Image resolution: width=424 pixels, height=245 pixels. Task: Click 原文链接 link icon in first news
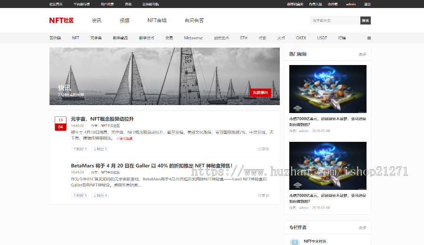pyautogui.click(x=124, y=139)
